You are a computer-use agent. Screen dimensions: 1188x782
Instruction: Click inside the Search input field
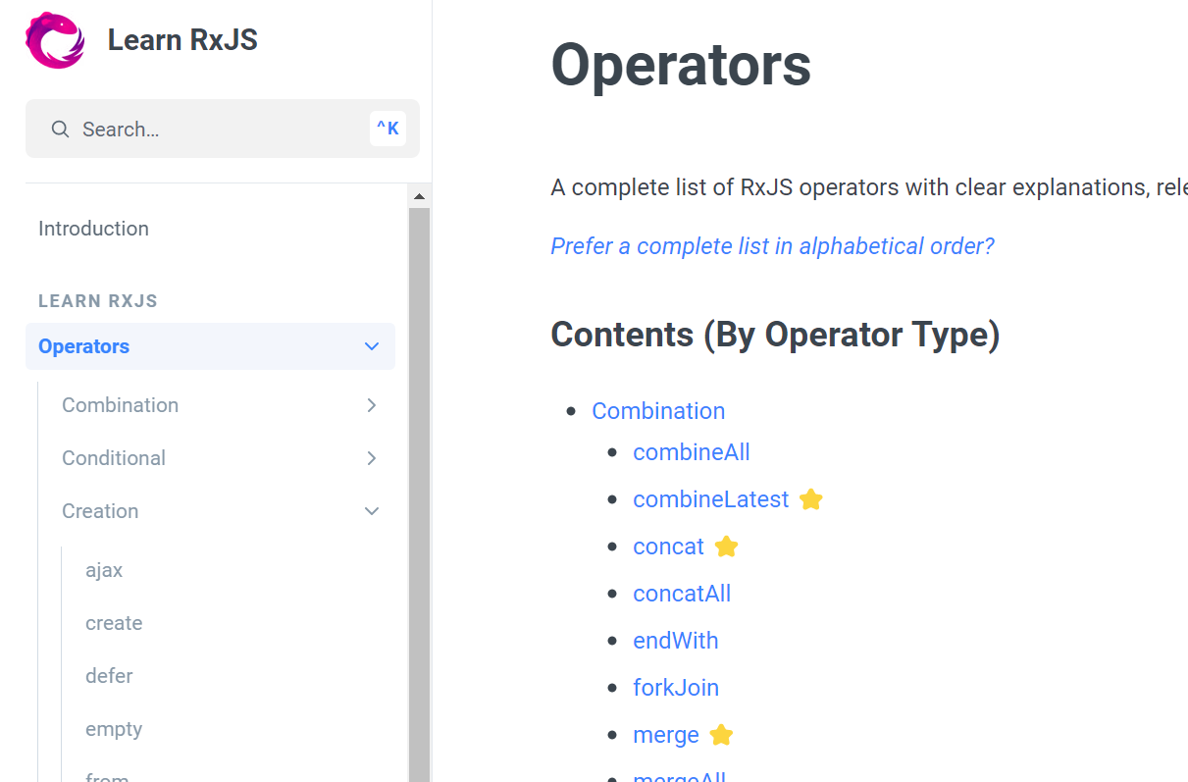pyautogui.click(x=196, y=129)
